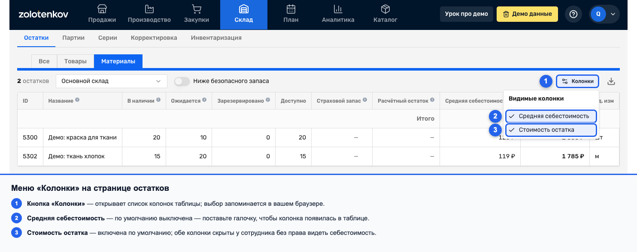The height and width of the screenshot is (252, 637).
Task: Click the Q user avatar
Action: point(598,14)
